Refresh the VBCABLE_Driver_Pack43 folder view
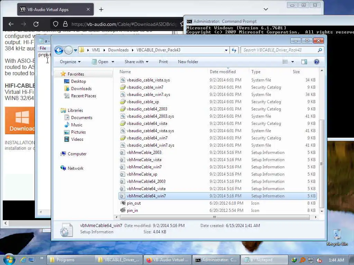Image resolution: width=354 pixels, height=265 pixels. [234, 50]
